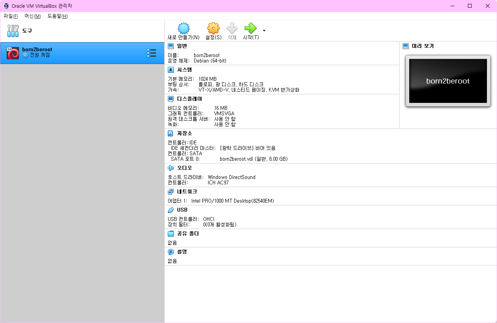
Task: Open the 시스템 settings header link
Action: coord(184,70)
